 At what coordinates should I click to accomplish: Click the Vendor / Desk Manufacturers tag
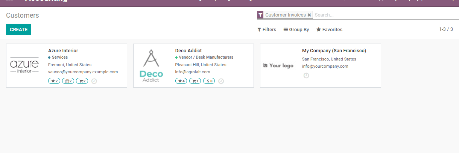pos(204,57)
